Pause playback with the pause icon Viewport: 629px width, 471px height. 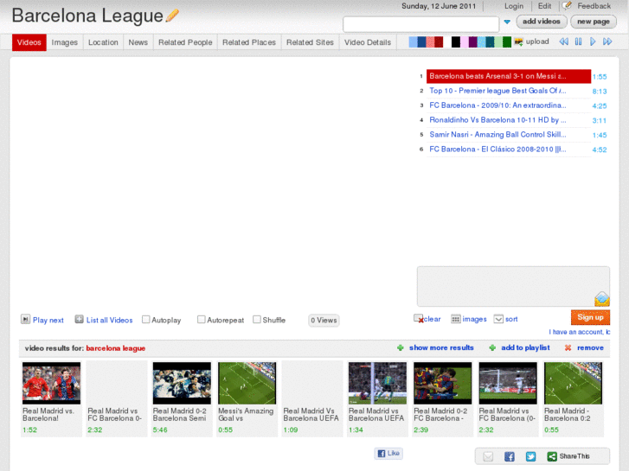tap(578, 41)
